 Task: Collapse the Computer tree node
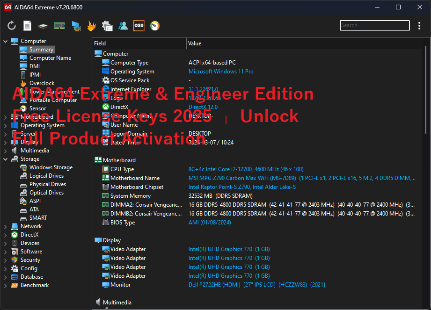pyautogui.click(x=5, y=41)
